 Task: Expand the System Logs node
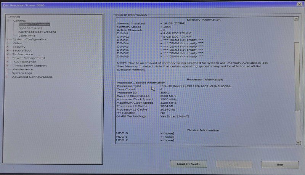[x=7, y=73]
